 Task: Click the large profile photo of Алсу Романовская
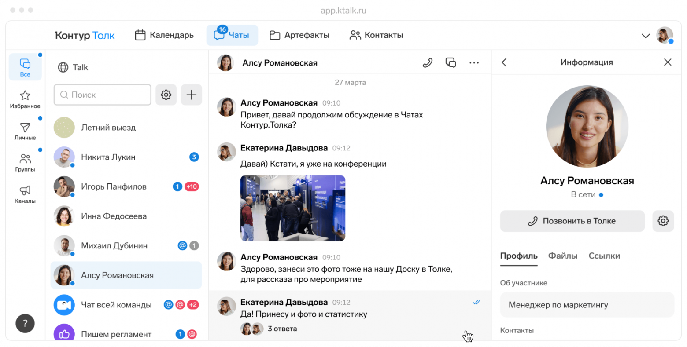(x=587, y=126)
